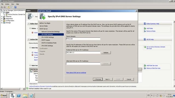This screenshot has width=175, height=98.
Task: Click Go to Active Directory Domain Services icon
Action: [x=145, y=47]
